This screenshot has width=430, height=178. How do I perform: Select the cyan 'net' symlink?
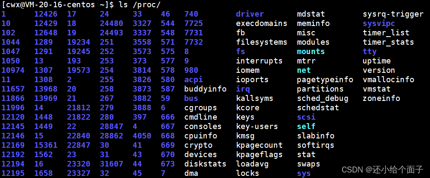[304, 70]
